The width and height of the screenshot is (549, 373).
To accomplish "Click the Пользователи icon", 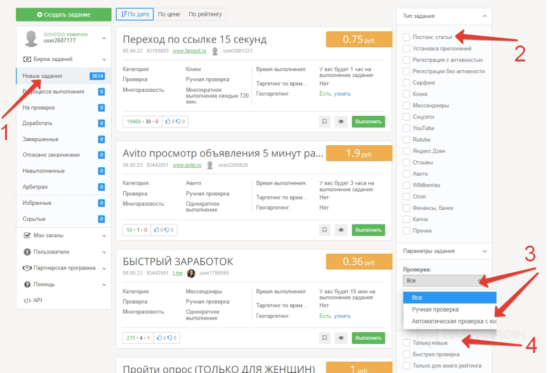I will click(x=27, y=252).
